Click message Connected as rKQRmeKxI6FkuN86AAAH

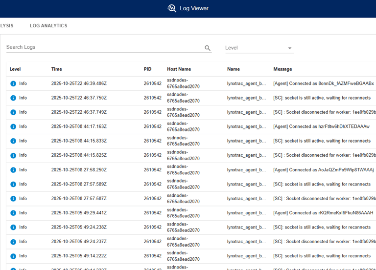click(x=323, y=213)
